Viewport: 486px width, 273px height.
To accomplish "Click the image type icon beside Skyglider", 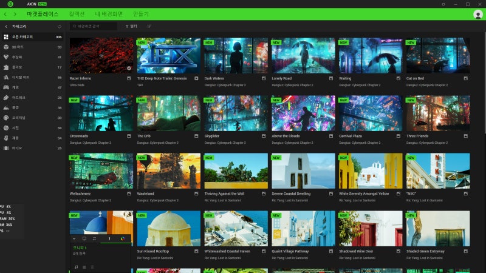I will click(x=264, y=136).
